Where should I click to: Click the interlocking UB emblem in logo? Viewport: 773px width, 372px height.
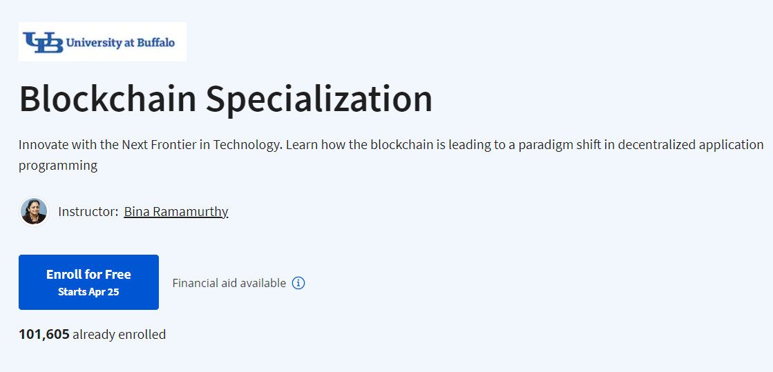coord(43,43)
